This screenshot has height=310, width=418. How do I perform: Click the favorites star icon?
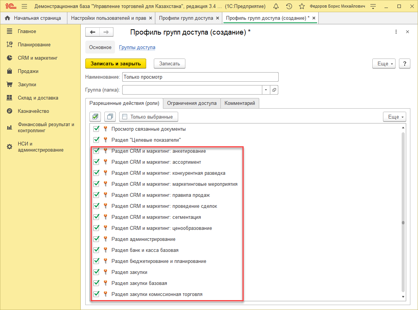point(302,6)
